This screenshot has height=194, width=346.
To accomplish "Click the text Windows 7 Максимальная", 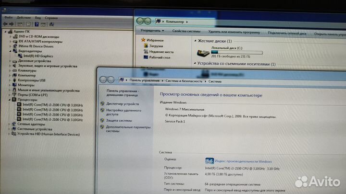I will (x=185, y=109).
